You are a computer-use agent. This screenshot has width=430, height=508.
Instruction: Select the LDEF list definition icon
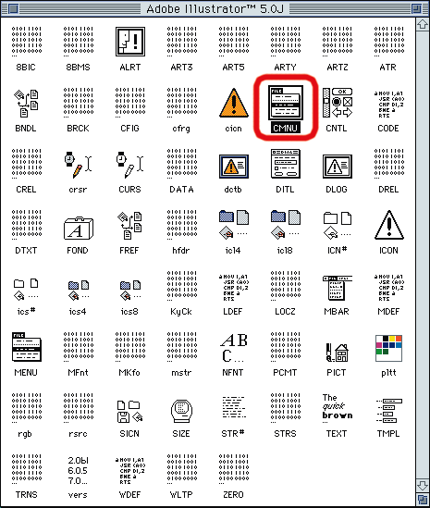(x=234, y=288)
